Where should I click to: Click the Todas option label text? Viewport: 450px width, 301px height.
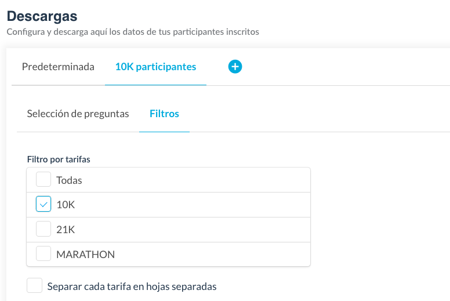point(69,180)
